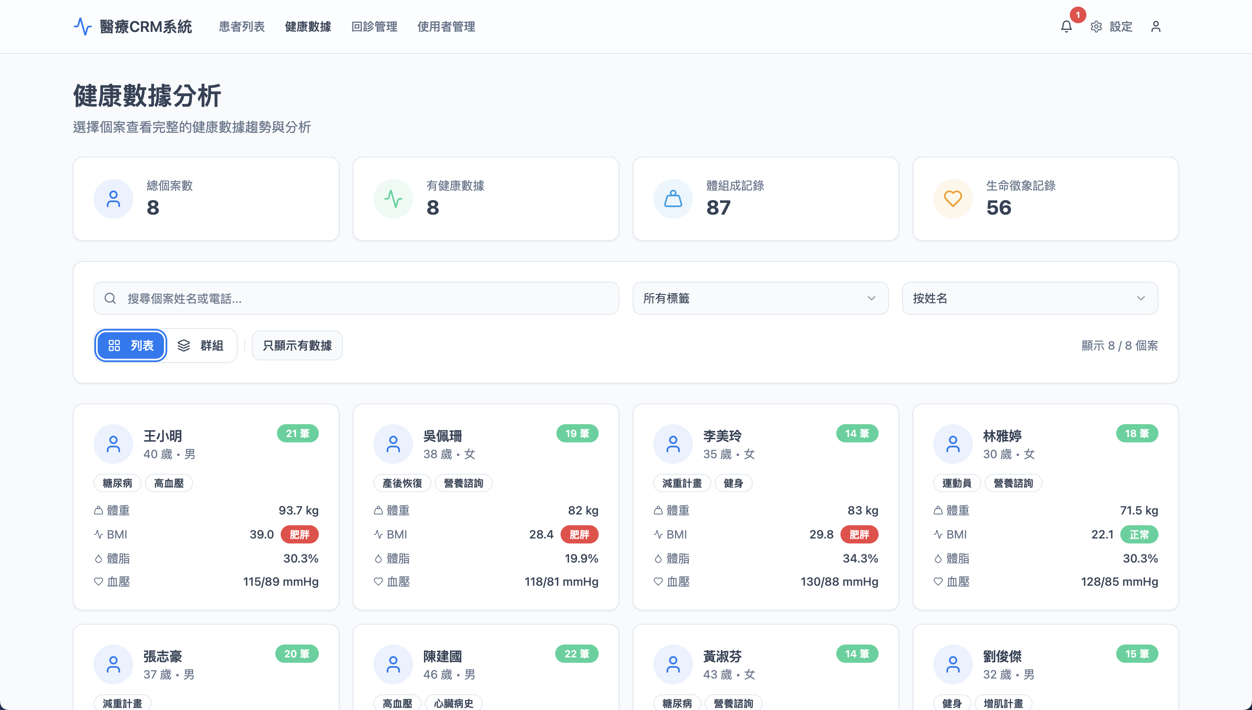The width and height of the screenshot is (1252, 710).
Task: Open the 使用者管理 tab
Action: click(x=446, y=27)
